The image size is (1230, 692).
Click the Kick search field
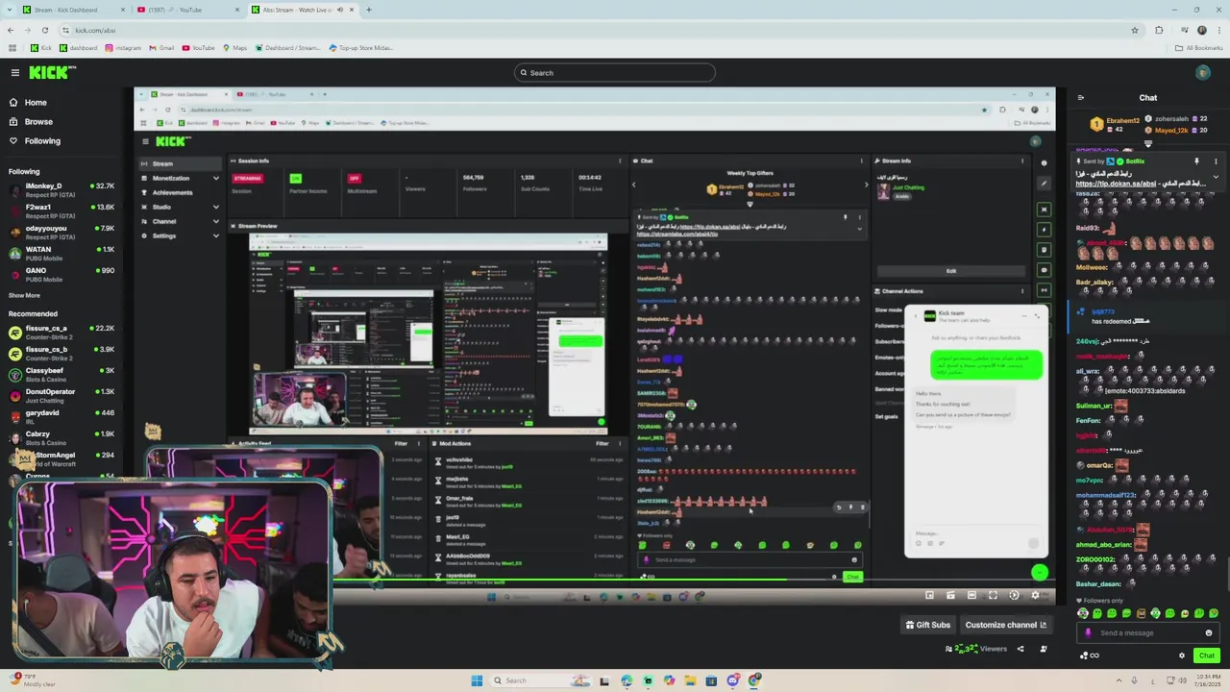coord(615,72)
